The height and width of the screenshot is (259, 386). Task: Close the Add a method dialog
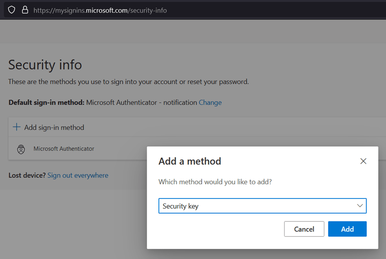[363, 161]
